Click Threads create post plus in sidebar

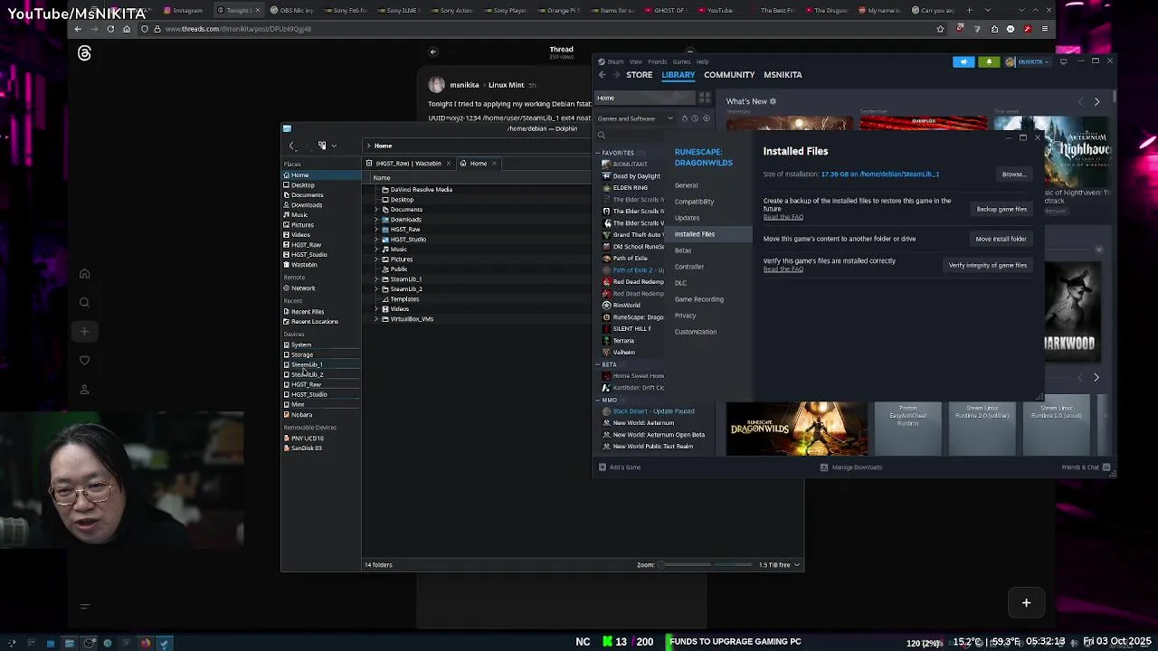click(84, 332)
